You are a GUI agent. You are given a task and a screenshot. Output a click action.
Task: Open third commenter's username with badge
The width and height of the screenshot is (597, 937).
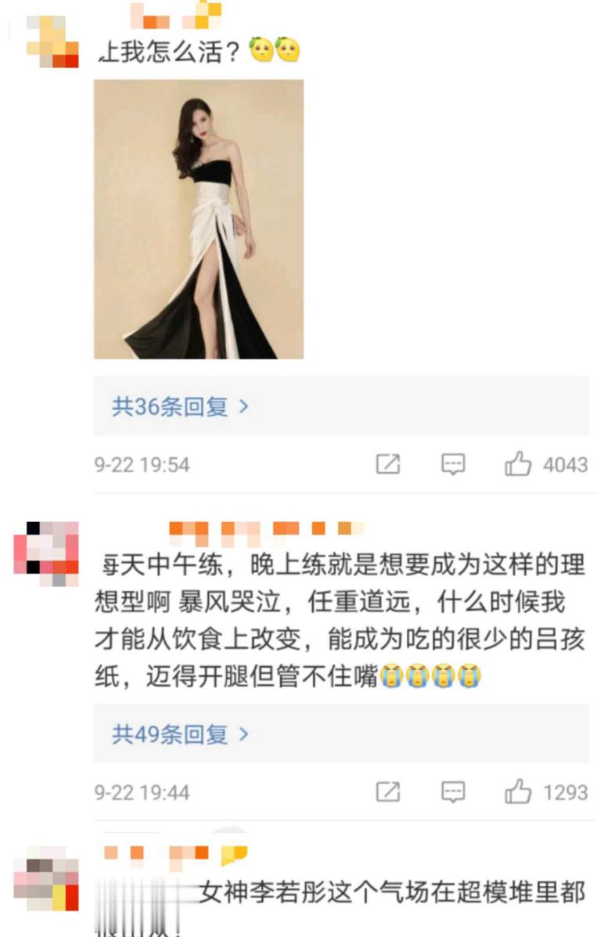point(176,856)
